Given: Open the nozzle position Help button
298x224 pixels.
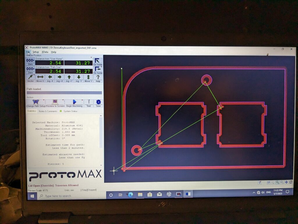Looking at the screenshot, I should coord(98,78).
